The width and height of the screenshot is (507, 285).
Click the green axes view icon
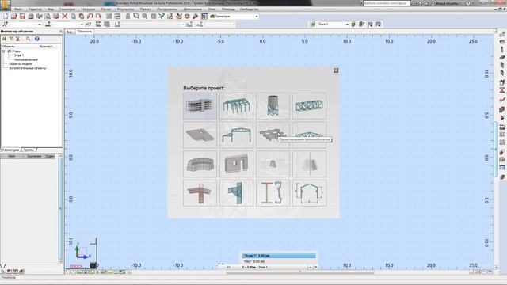click(162, 16)
